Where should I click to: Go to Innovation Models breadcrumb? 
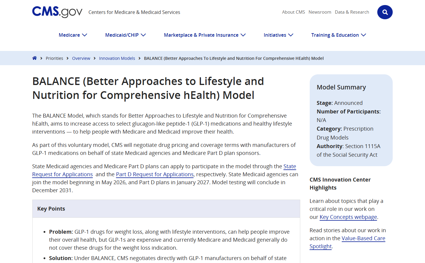coord(117,58)
